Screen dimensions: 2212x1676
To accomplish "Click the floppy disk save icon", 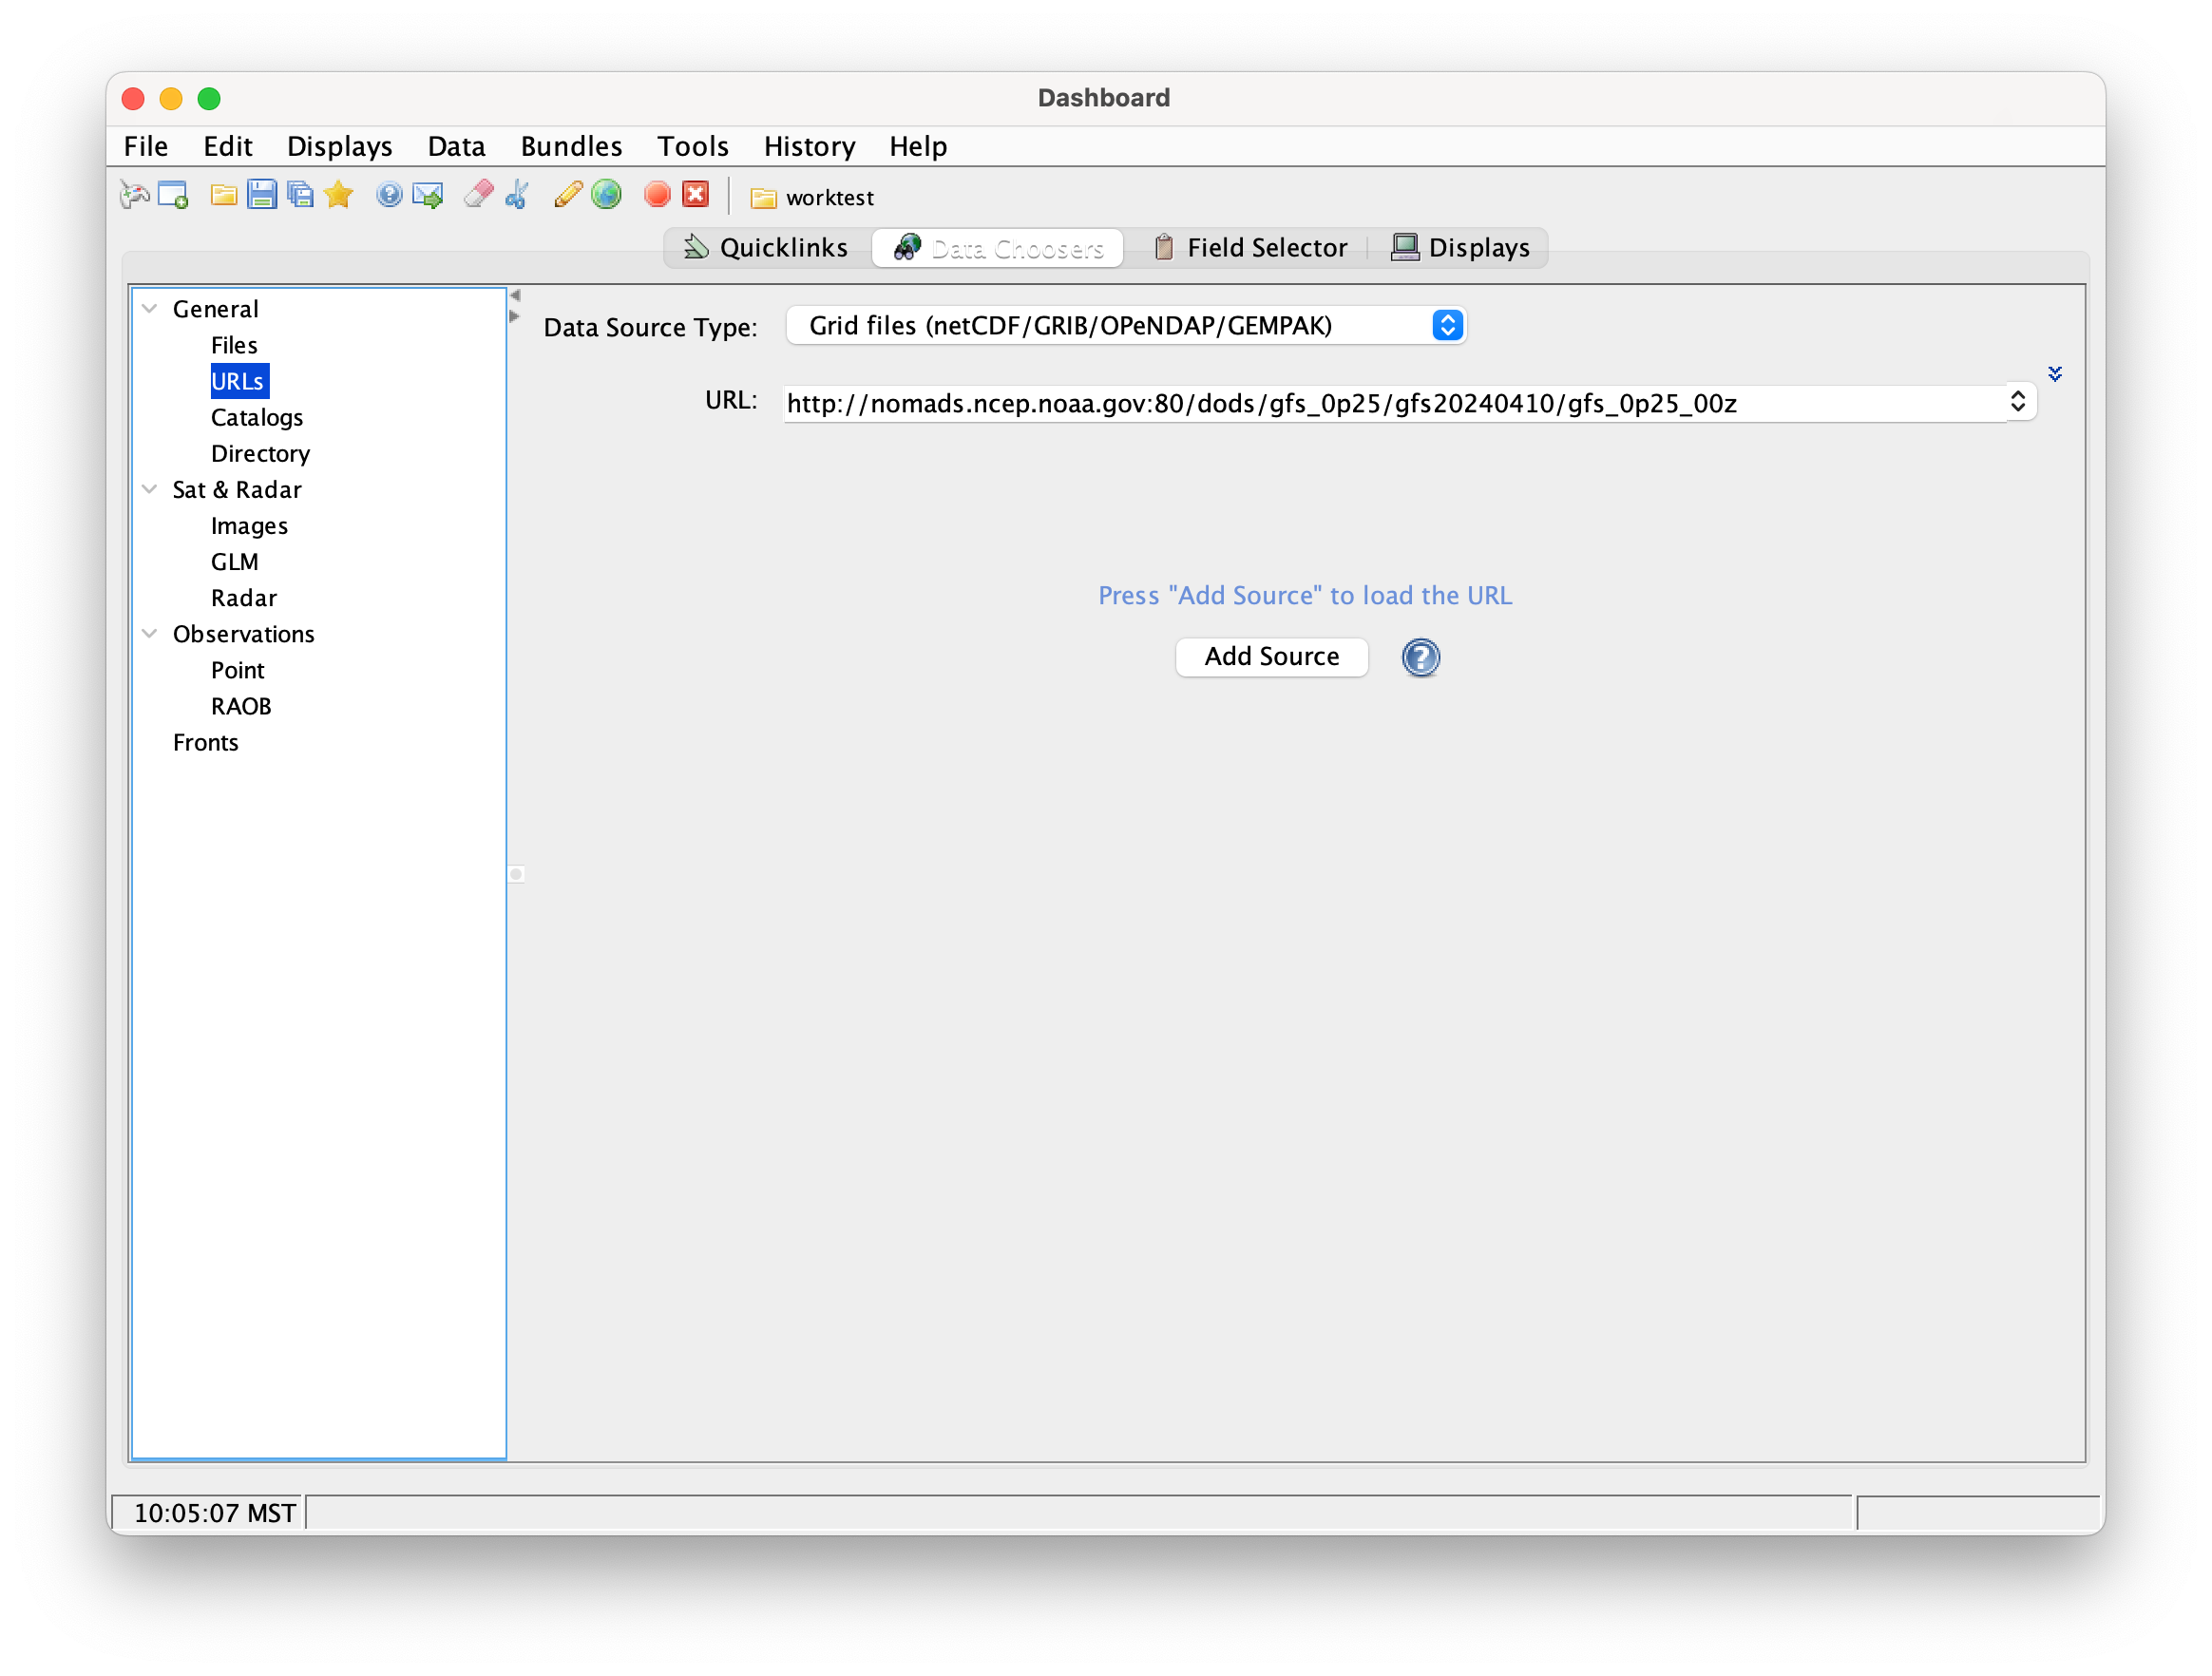I will 261,195.
